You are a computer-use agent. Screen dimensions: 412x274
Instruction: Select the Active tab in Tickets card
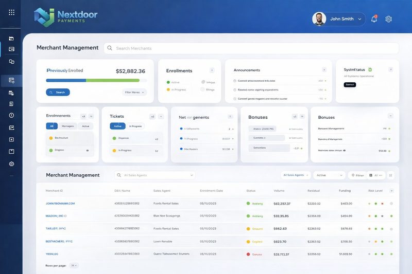pyautogui.click(x=118, y=126)
